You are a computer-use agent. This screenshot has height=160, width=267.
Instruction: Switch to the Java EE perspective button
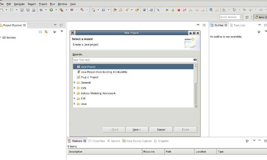(260, 17)
